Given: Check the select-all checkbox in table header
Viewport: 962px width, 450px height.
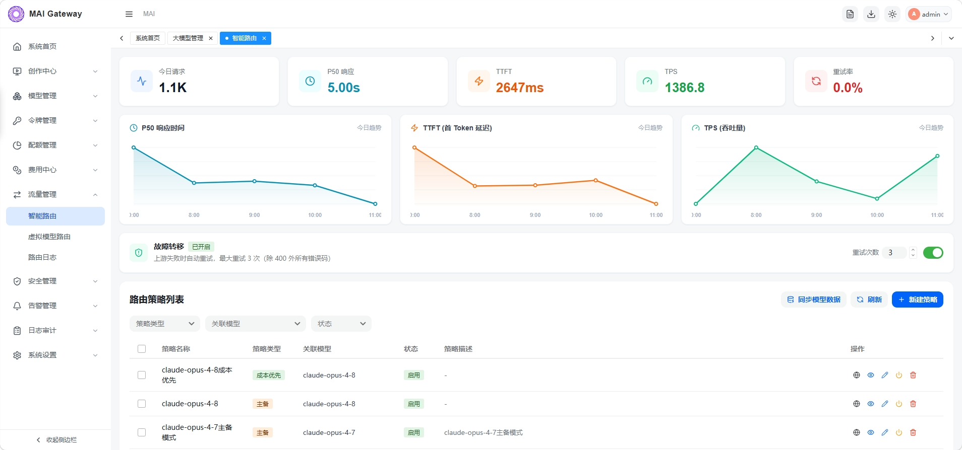Looking at the screenshot, I should click(x=142, y=349).
